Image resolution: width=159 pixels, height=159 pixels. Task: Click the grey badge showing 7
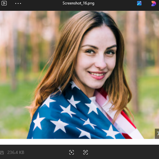(x=157, y=134)
